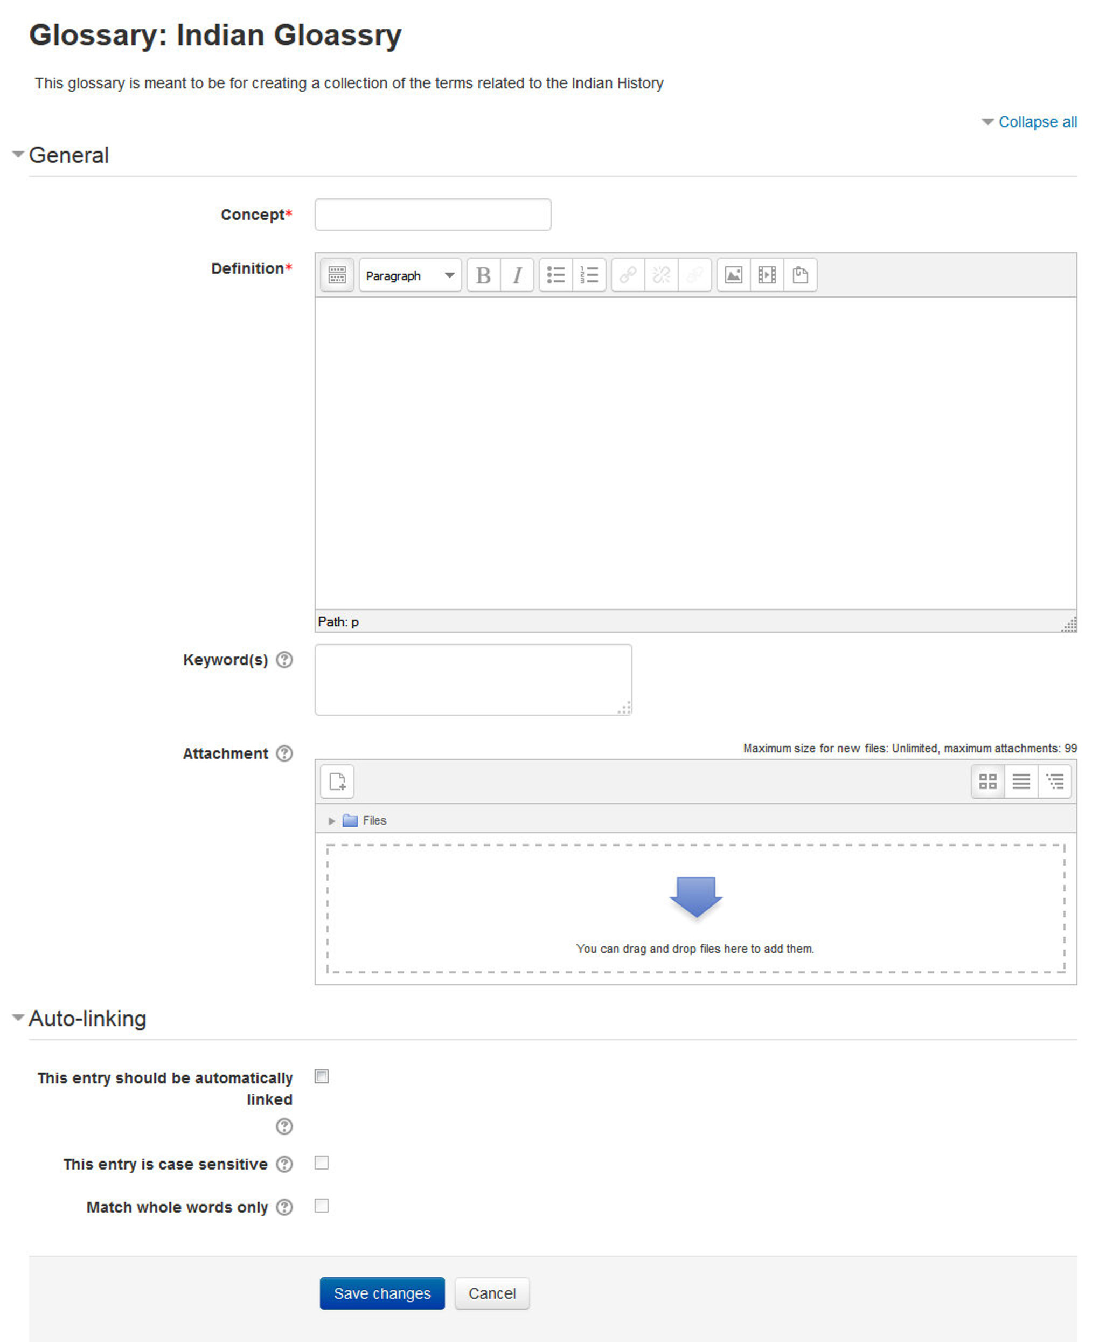The height and width of the screenshot is (1342, 1099).
Task: Enable automatic linking for this entry
Action: coord(322,1077)
